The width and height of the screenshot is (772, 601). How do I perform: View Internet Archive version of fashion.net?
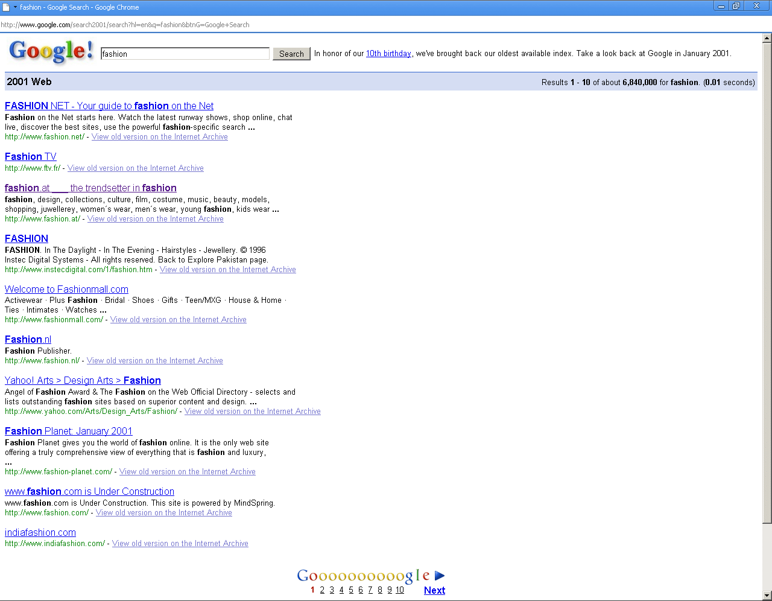[x=160, y=137]
